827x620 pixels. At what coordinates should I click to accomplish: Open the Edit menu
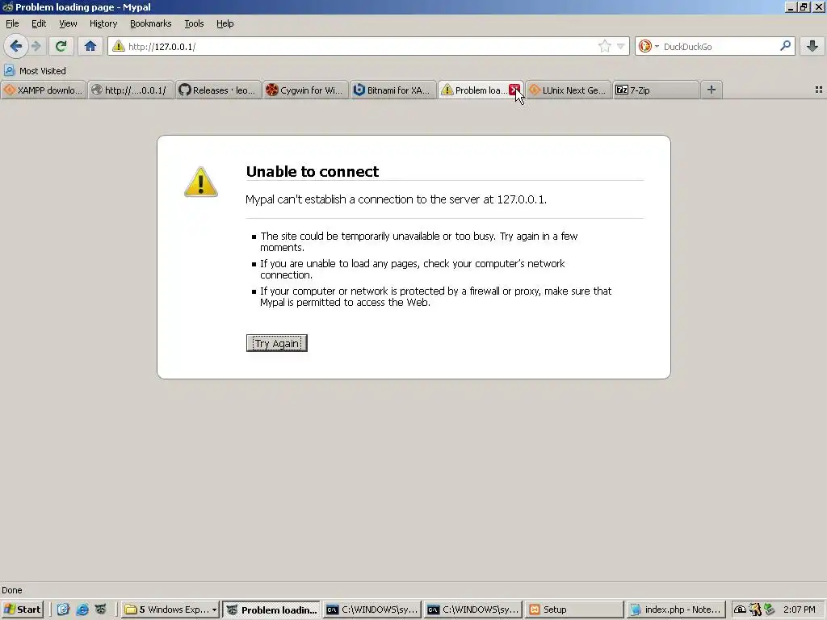point(39,23)
